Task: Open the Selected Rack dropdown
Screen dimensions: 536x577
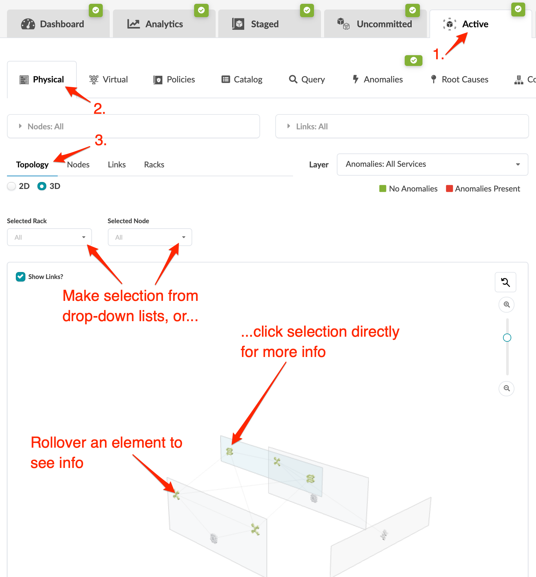Action: 49,237
